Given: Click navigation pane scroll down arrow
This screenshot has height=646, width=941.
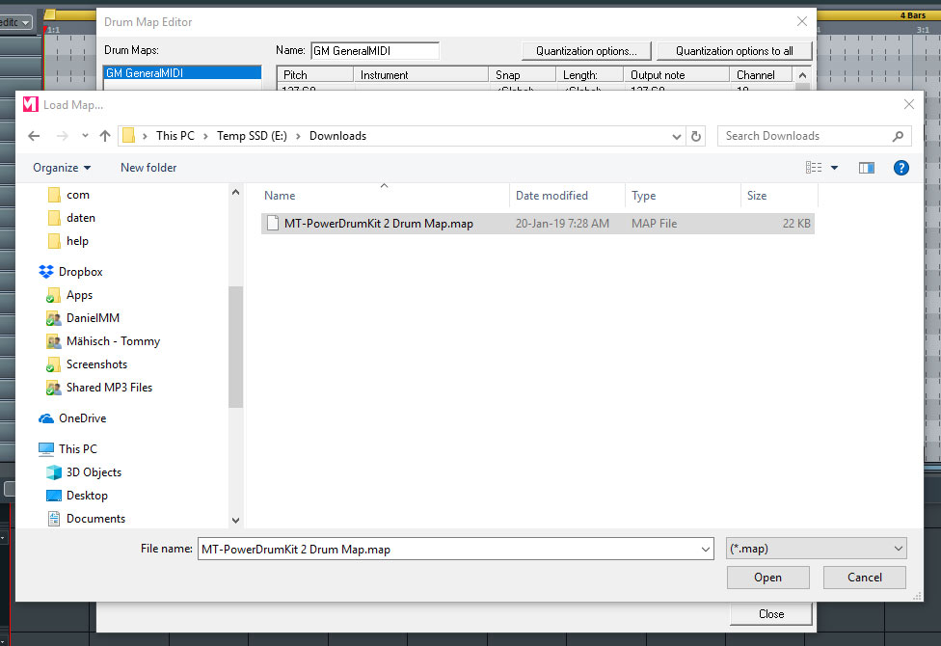Looking at the screenshot, I should [236, 520].
